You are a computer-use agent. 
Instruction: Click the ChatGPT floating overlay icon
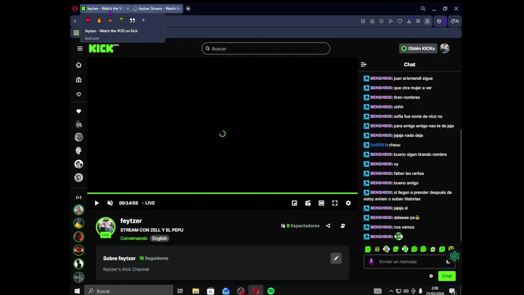454,256
